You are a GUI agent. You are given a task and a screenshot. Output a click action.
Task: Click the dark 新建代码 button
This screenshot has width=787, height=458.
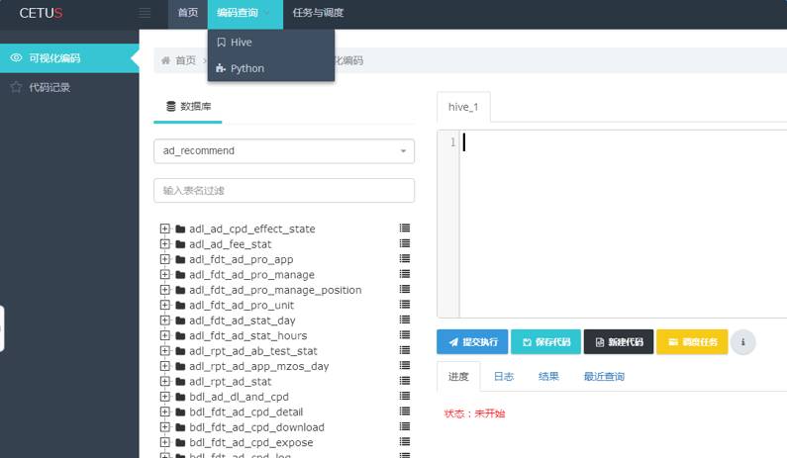[619, 342]
